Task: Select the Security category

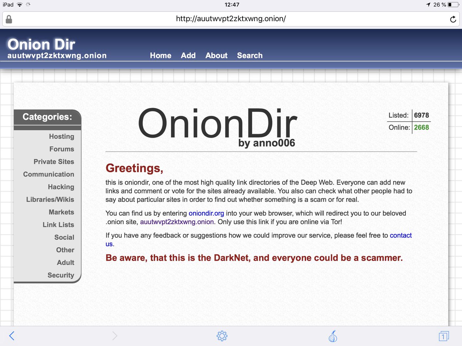Action: coord(61,275)
